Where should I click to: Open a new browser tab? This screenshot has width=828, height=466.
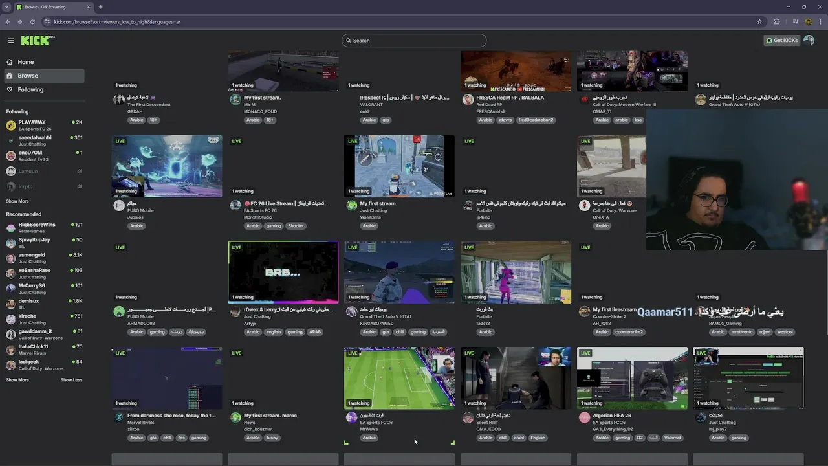pos(100,7)
